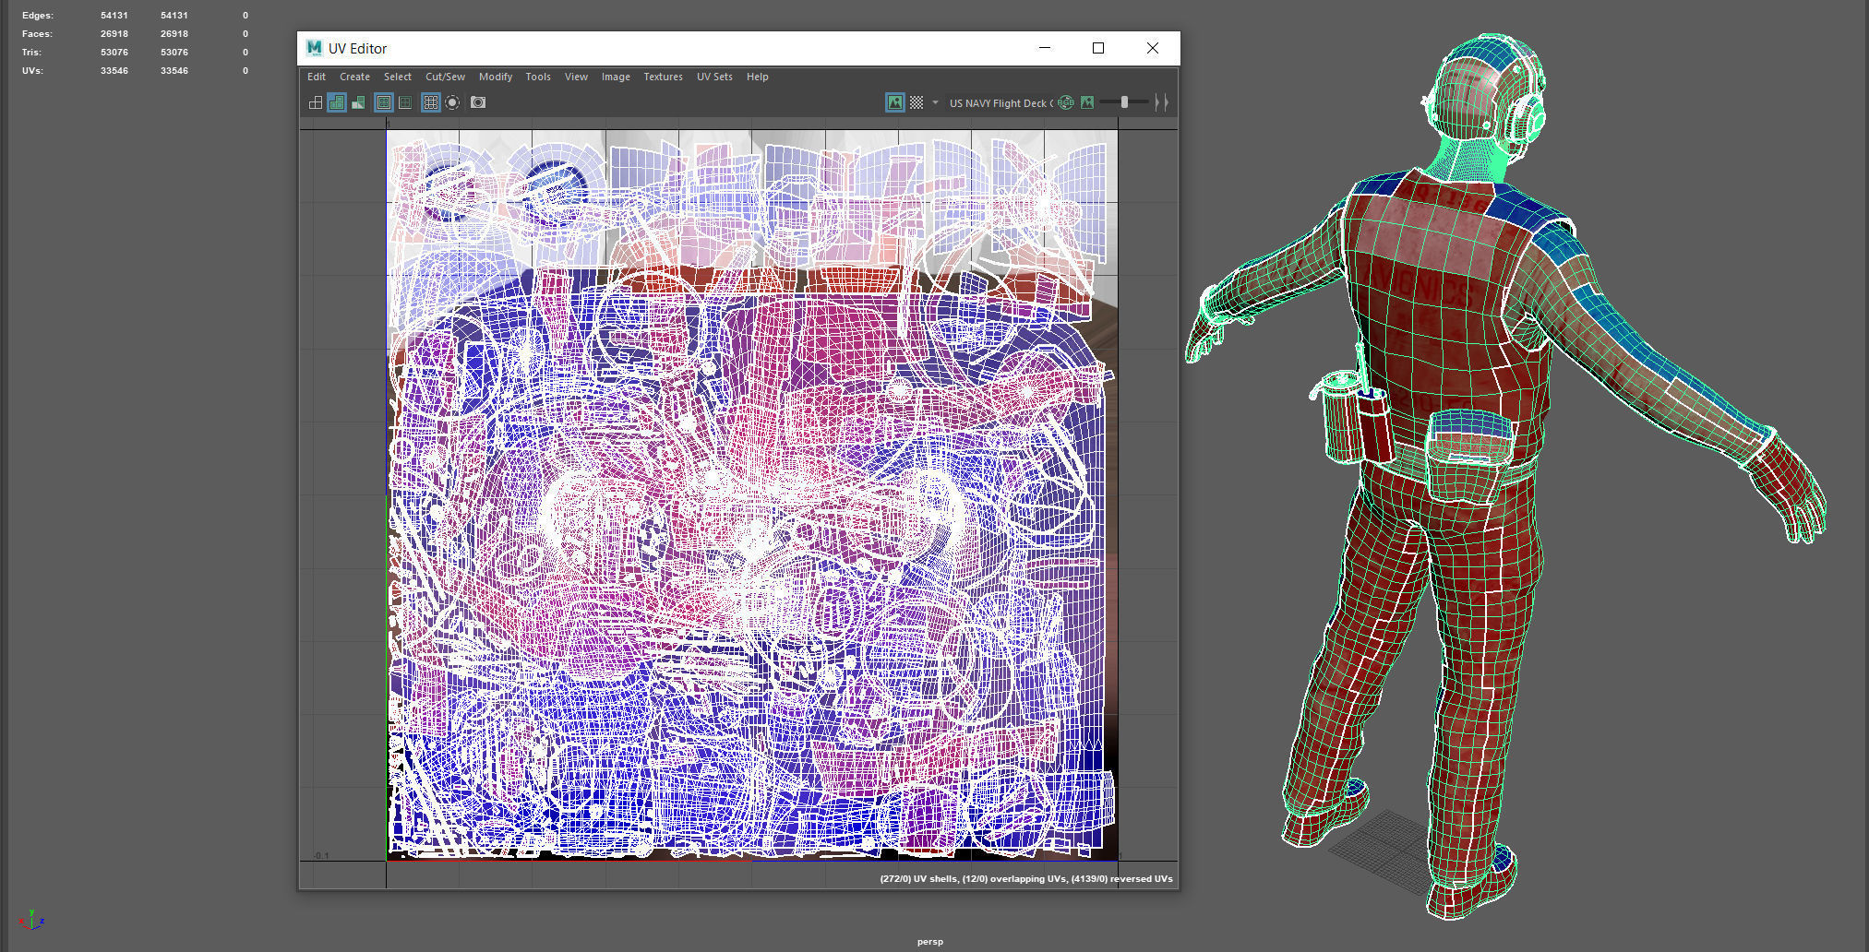This screenshot has width=1869, height=952.
Task: Open the Cut/Sew menu
Action: pos(445,77)
